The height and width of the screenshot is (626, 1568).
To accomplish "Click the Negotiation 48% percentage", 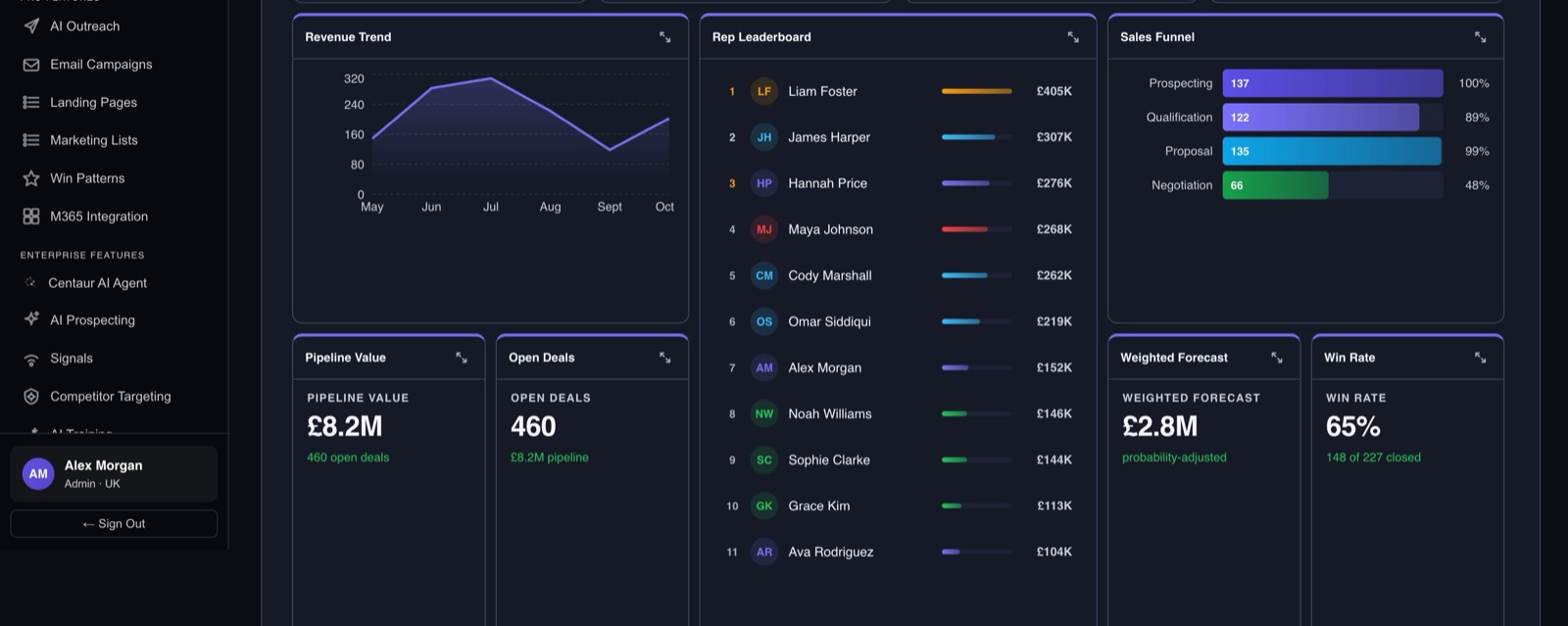I will pyautogui.click(x=1477, y=185).
